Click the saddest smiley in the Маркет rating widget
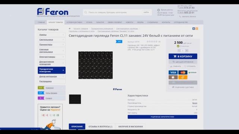This screenshot has height=134, width=239. tap(43, 115)
